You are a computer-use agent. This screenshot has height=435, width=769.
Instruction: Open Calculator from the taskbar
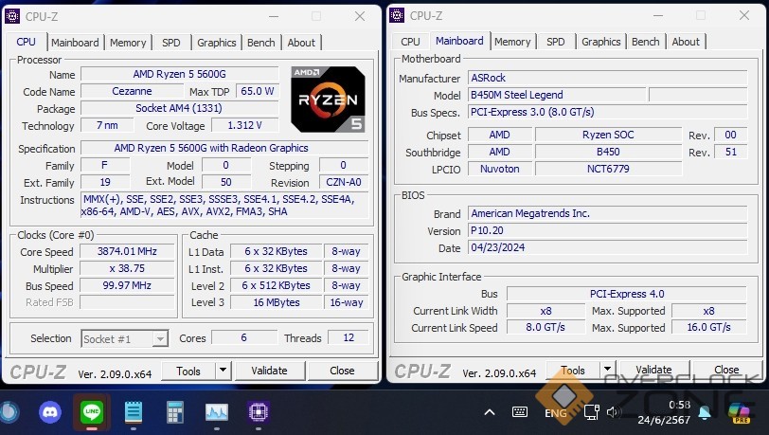point(174,412)
